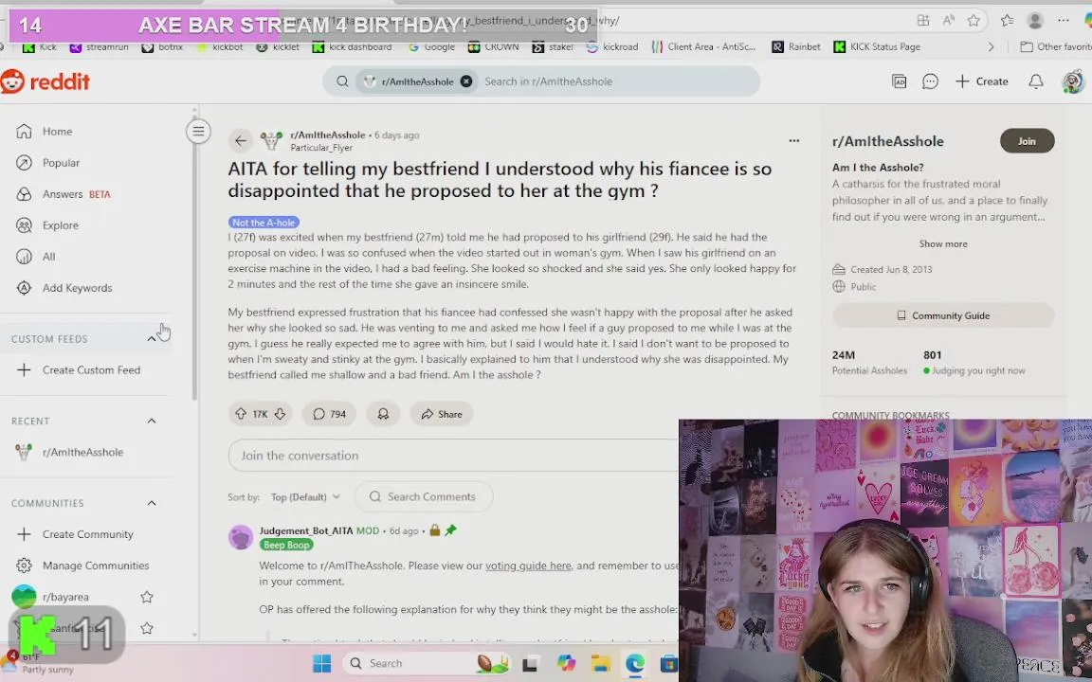Remove the r/AmItheAsshole search filter
1092x682 pixels.
(x=466, y=81)
